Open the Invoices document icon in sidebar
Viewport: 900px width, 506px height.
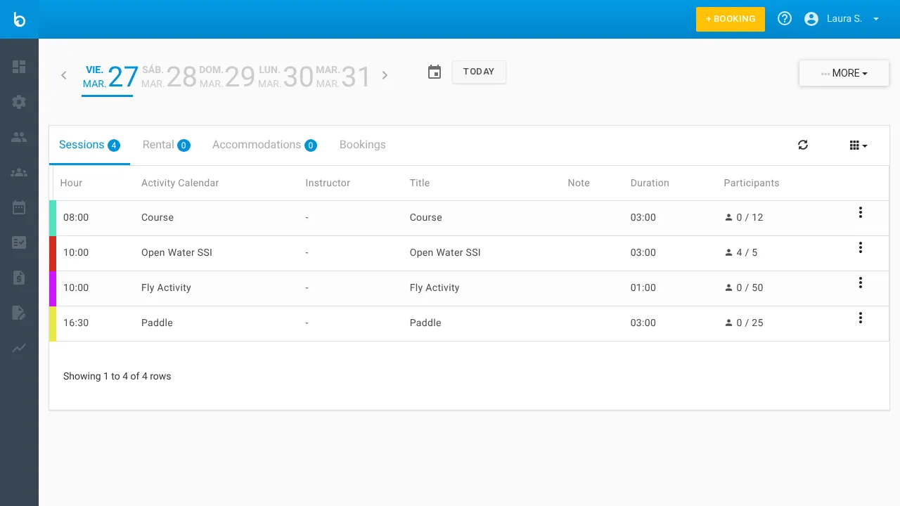click(19, 278)
